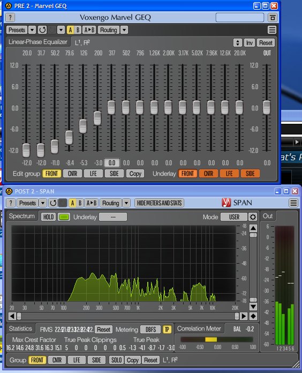Screen dimensions: 302x373
Task: Select CNTR group in SPAN
Action: (57, 360)
